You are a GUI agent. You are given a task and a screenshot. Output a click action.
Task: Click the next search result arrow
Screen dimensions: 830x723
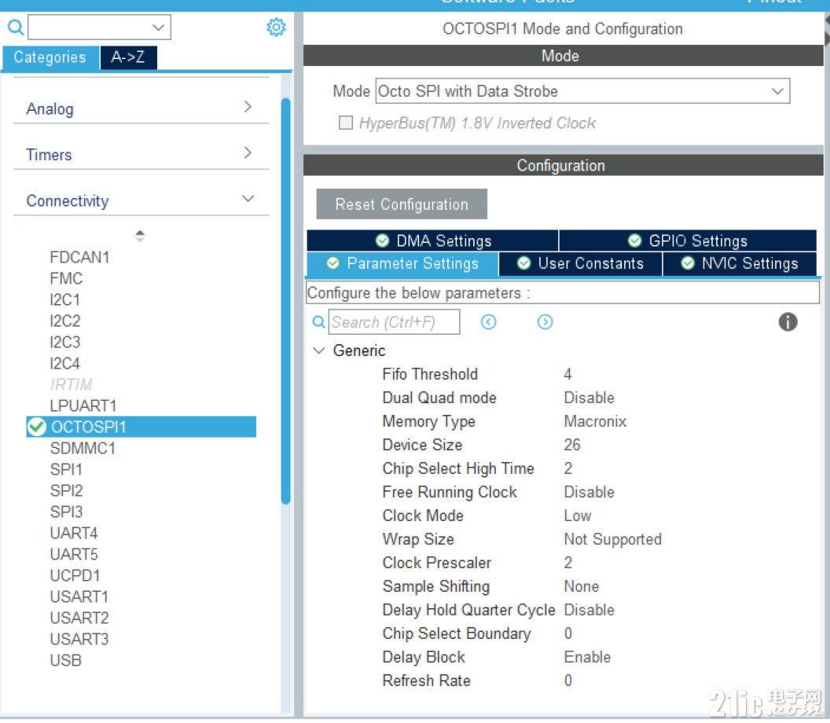545,321
